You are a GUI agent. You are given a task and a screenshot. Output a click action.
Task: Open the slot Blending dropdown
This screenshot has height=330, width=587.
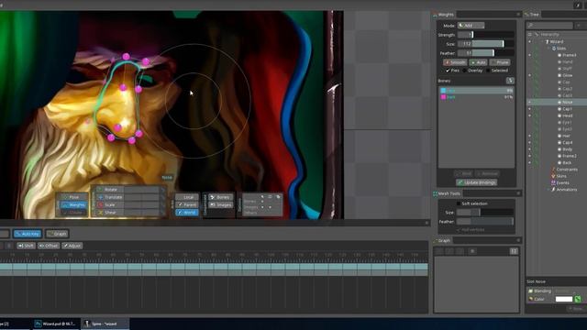tap(567, 291)
